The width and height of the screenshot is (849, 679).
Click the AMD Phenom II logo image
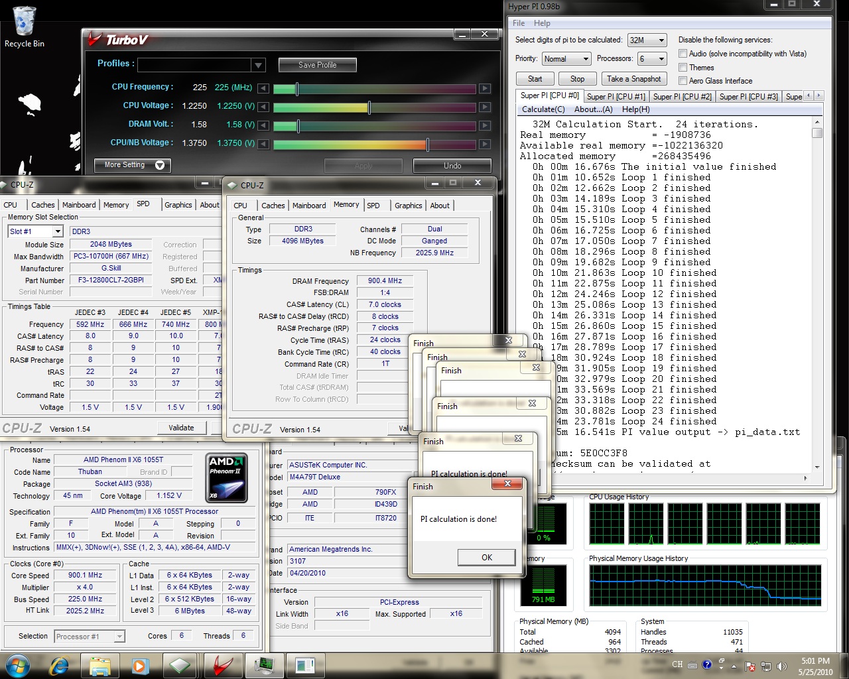227,477
